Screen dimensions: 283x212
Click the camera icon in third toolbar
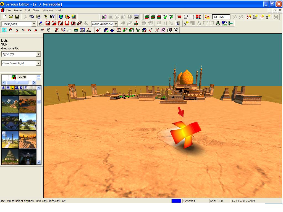76,30
